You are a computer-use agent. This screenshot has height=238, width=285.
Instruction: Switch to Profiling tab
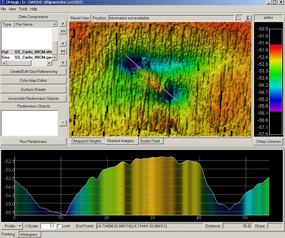9,234
